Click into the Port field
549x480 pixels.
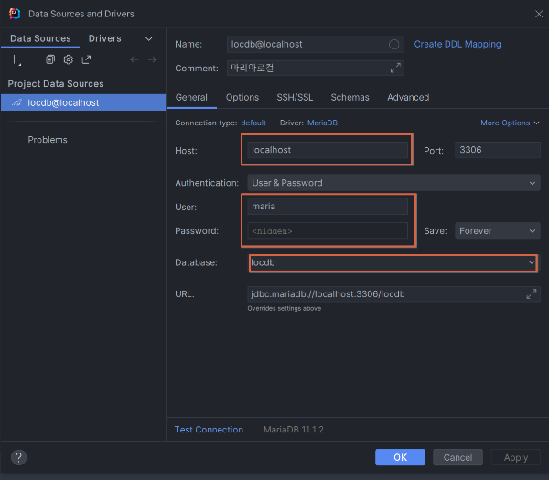[x=498, y=150]
